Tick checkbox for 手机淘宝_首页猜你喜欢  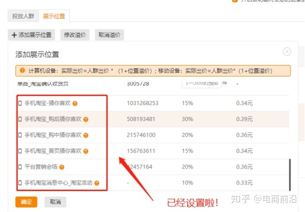pyautogui.click(x=20, y=151)
